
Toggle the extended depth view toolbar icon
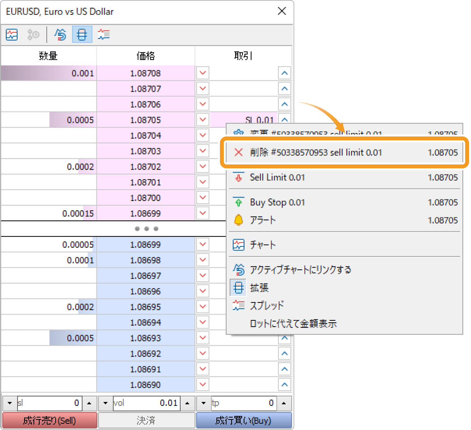tap(82, 35)
